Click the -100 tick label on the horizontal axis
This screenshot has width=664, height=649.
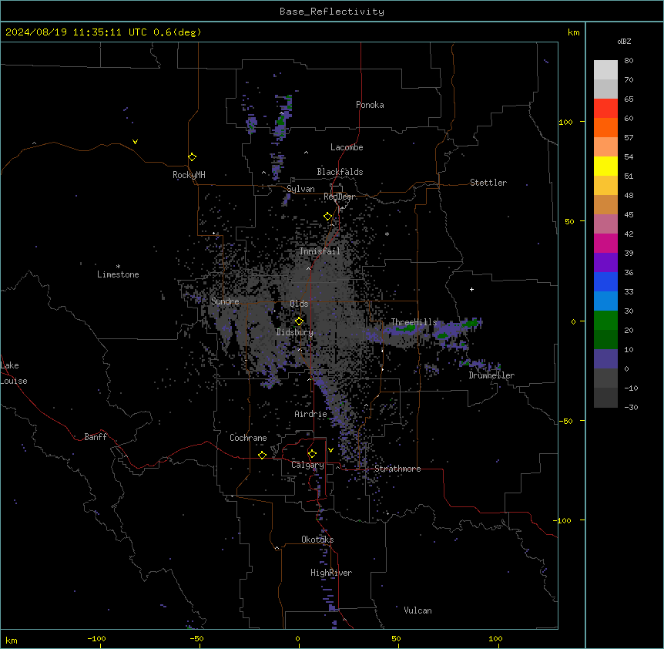coord(96,639)
